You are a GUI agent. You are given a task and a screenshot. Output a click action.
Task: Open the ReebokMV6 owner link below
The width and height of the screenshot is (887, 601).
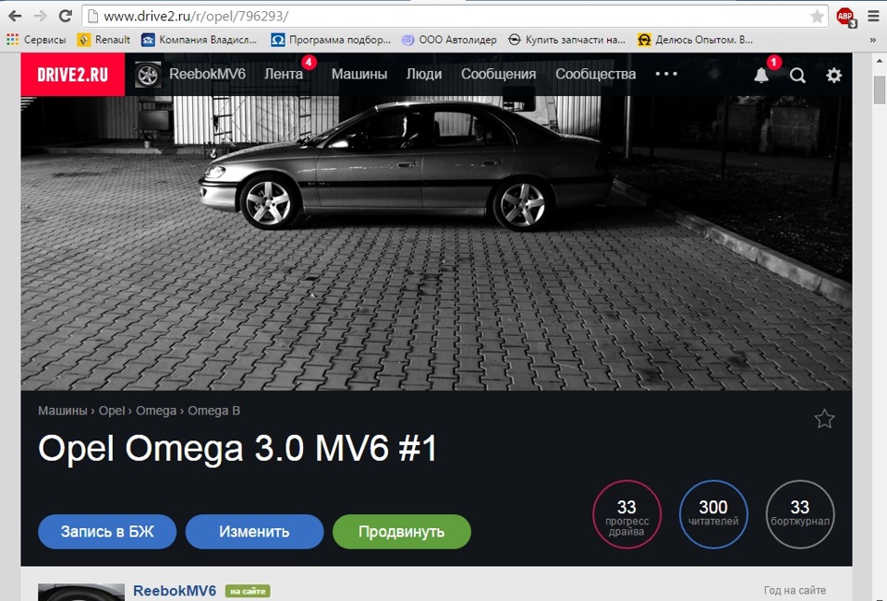tap(175, 591)
